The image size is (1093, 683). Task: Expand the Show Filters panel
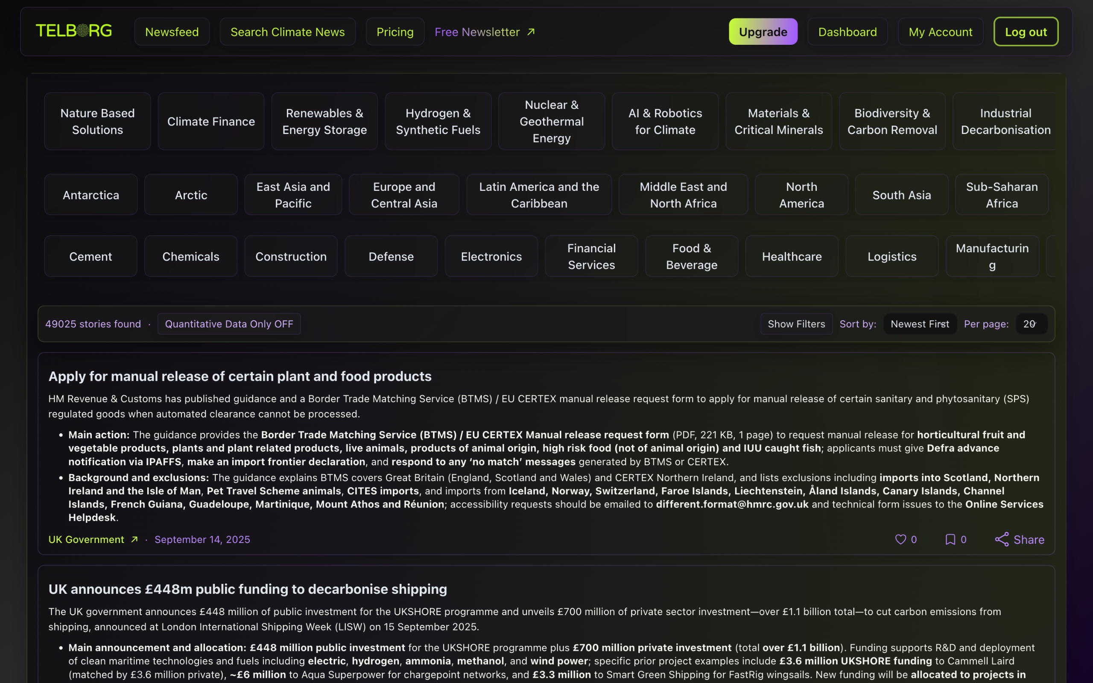796,324
